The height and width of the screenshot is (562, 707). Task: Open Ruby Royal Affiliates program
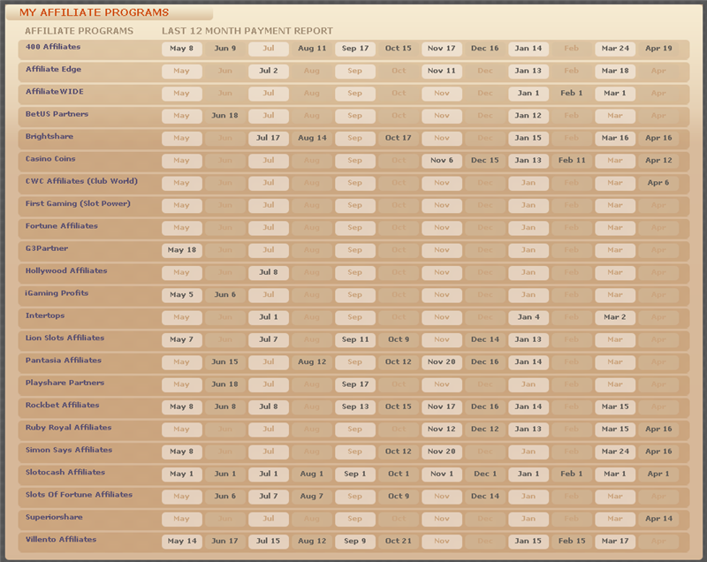69,428
